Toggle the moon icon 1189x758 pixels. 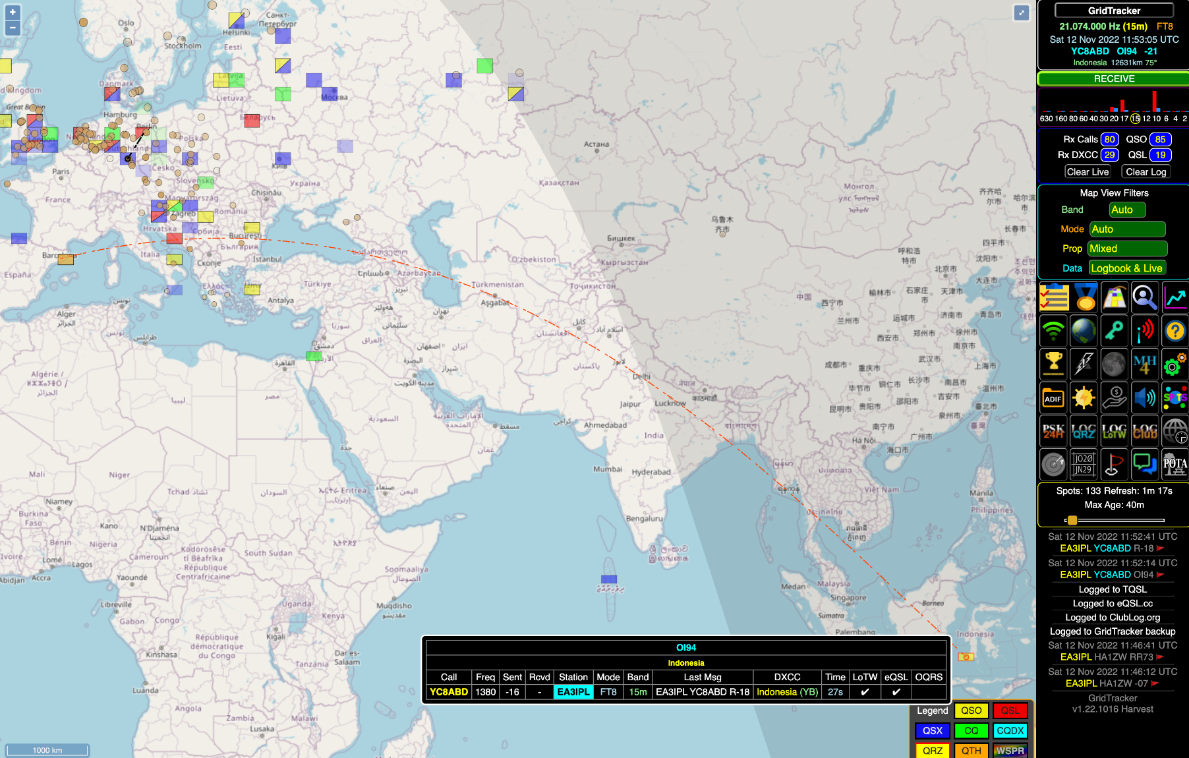click(x=1115, y=363)
